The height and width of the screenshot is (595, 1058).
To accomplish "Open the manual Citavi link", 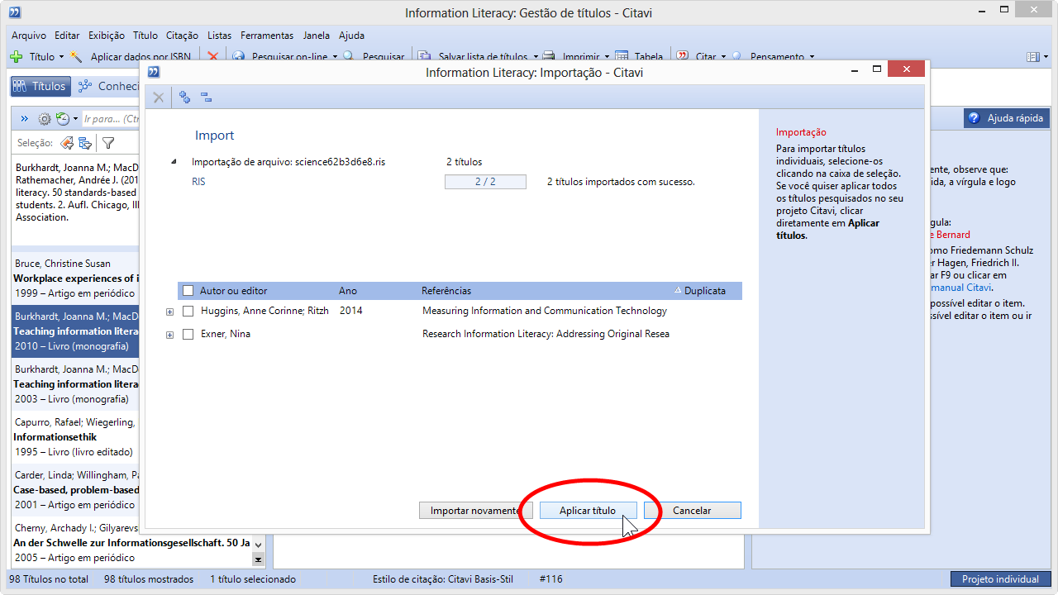I will point(960,288).
